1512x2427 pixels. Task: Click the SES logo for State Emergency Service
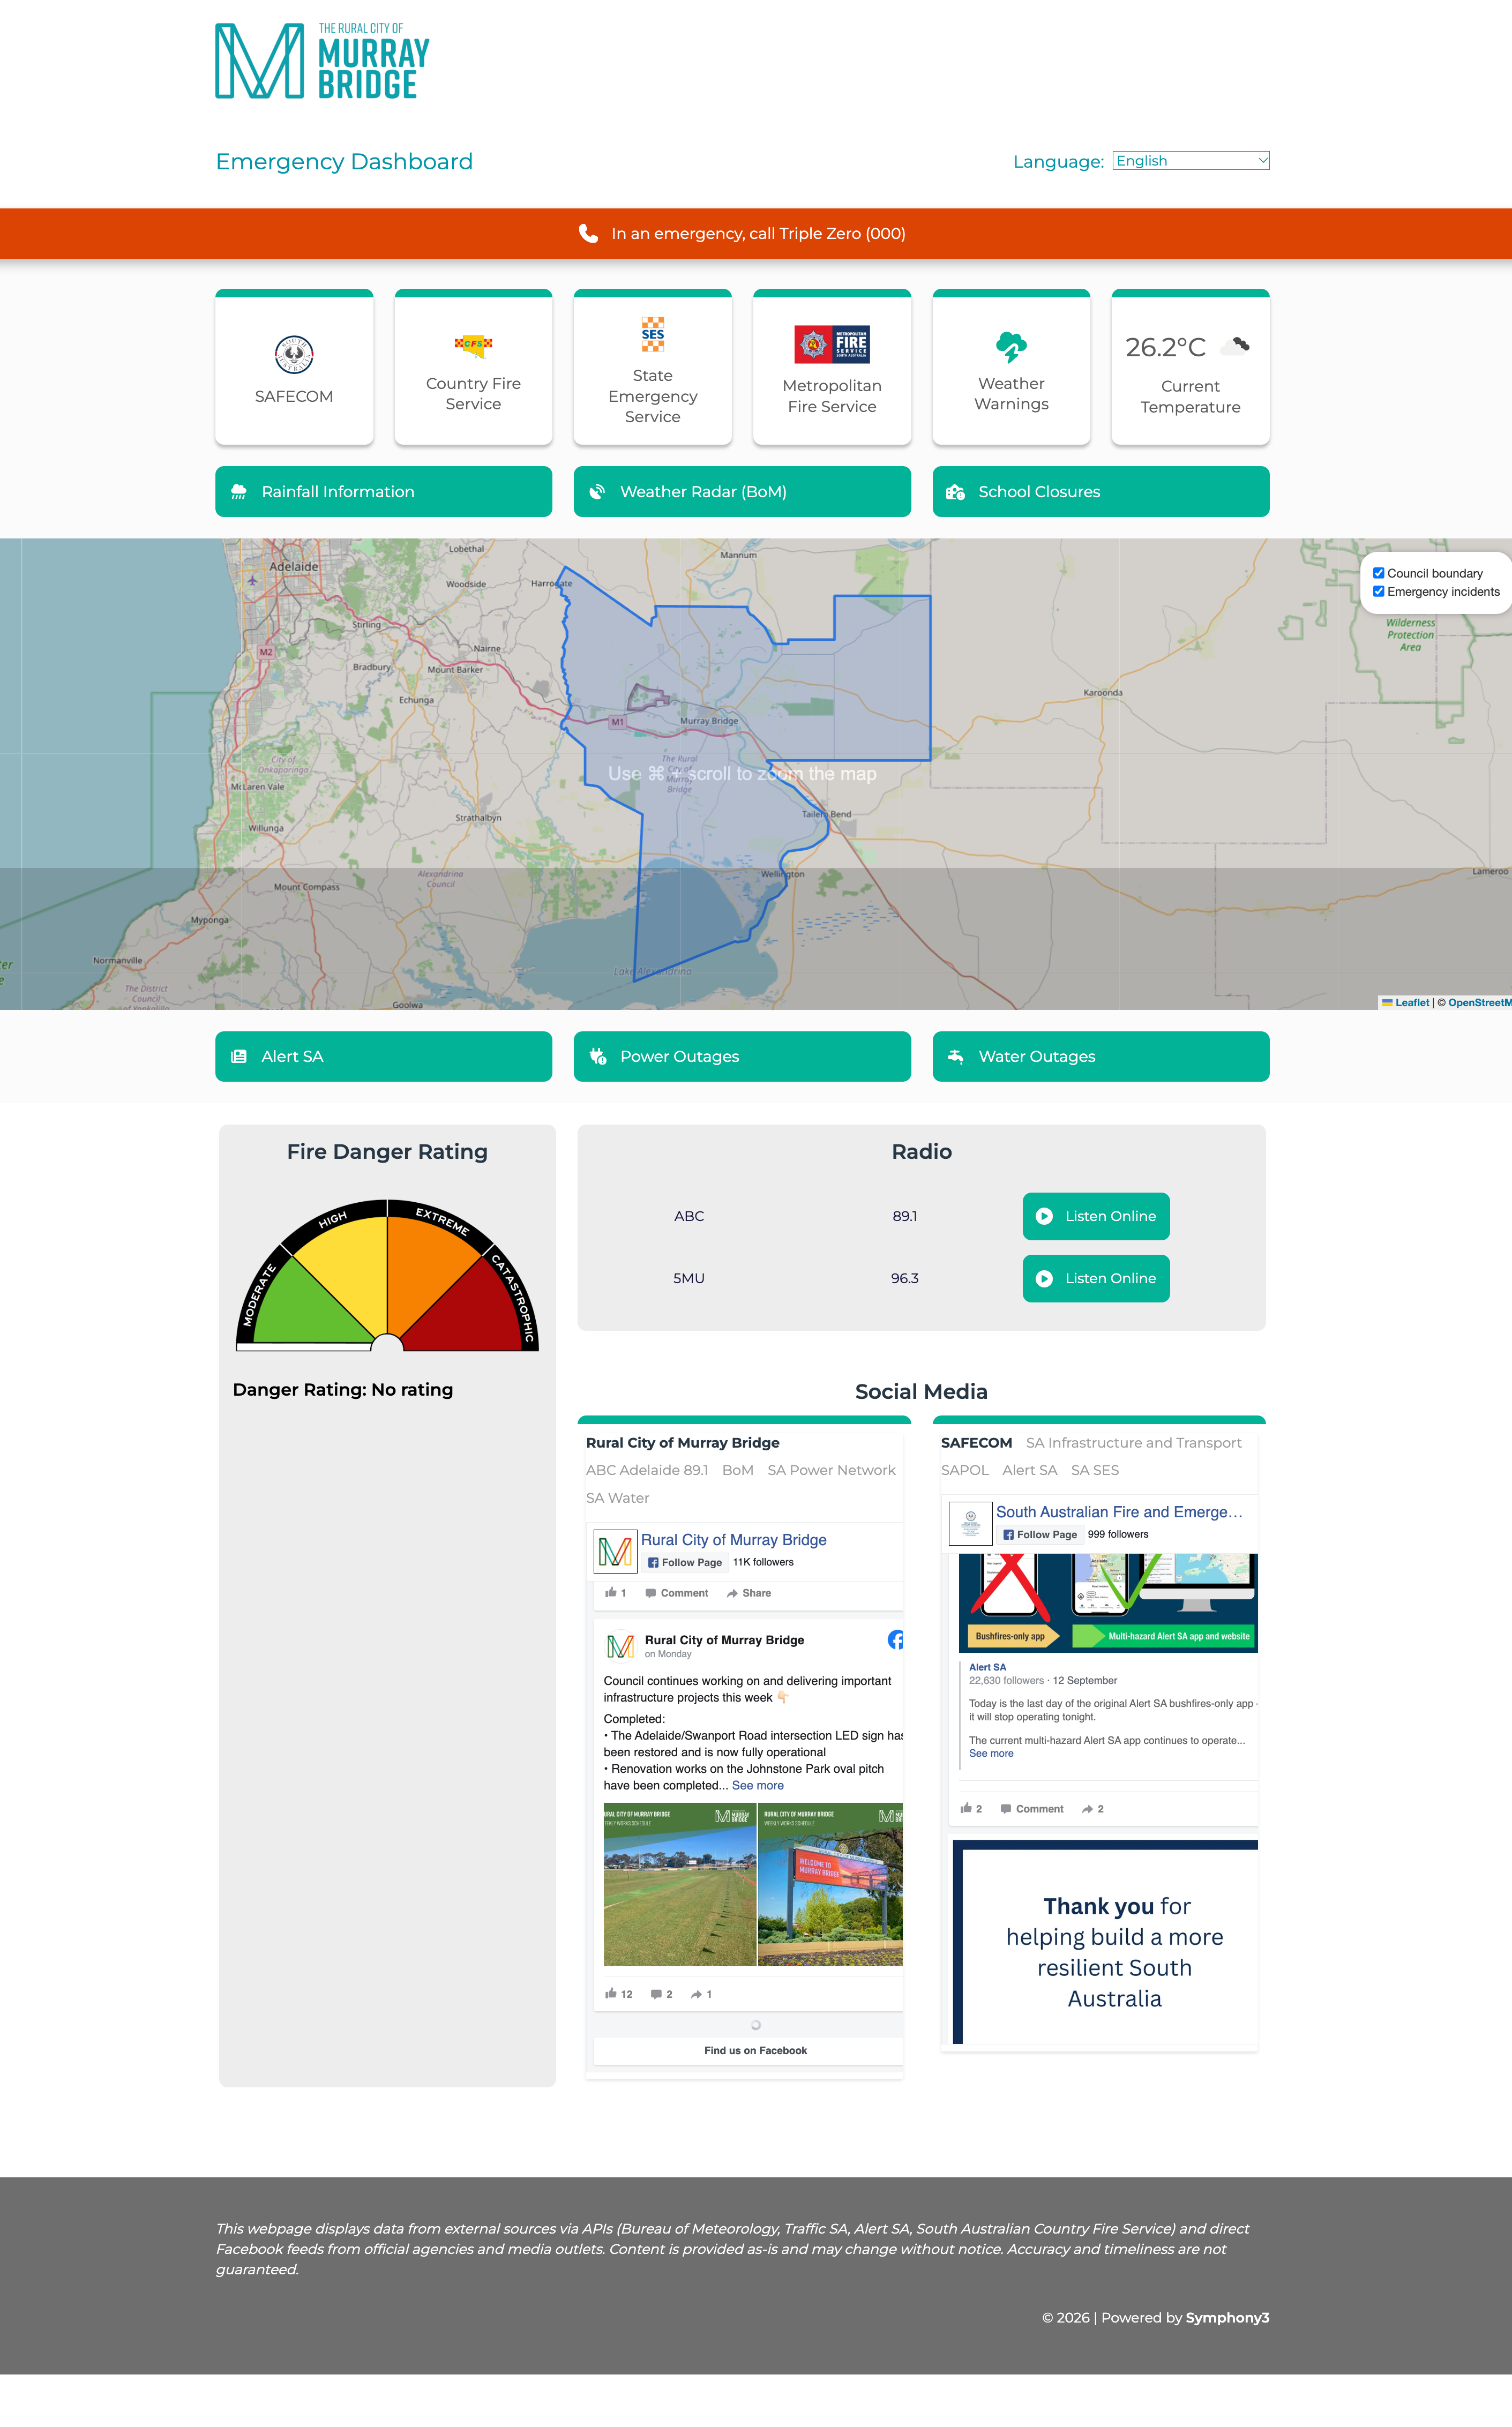(653, 334)
